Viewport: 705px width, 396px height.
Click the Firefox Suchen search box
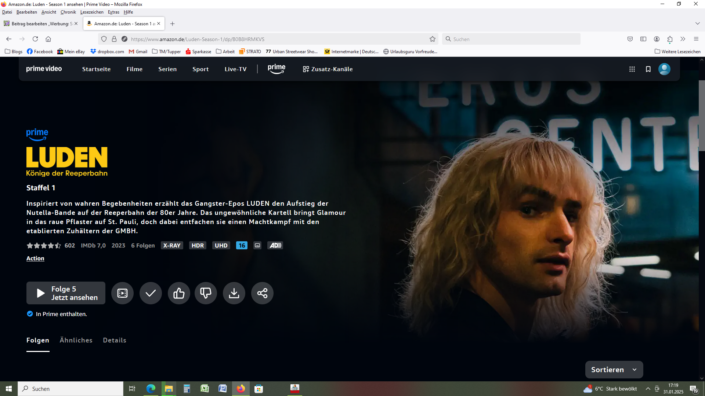pyautogui.click(x=511, y=39)
